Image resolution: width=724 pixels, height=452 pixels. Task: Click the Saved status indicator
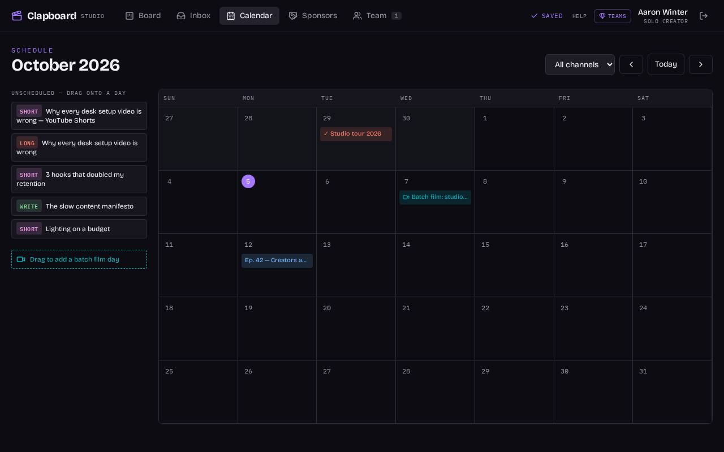547,16
